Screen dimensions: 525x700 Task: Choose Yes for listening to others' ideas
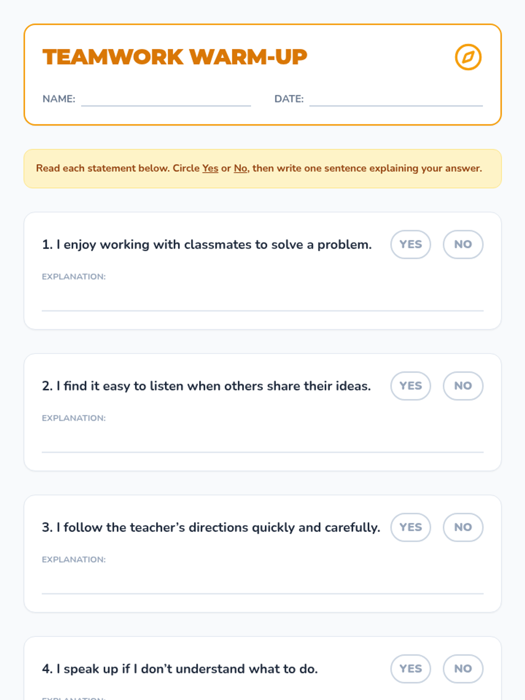[410, 386]
